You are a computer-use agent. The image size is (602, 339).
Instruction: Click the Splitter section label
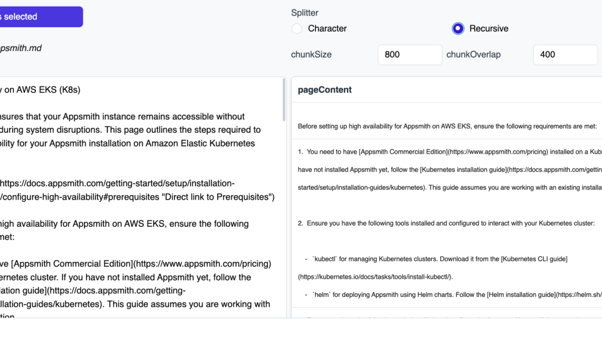[304, 12]
